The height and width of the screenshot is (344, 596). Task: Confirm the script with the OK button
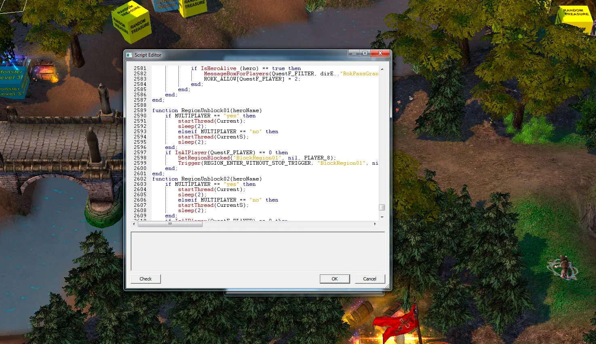(335, 279)
